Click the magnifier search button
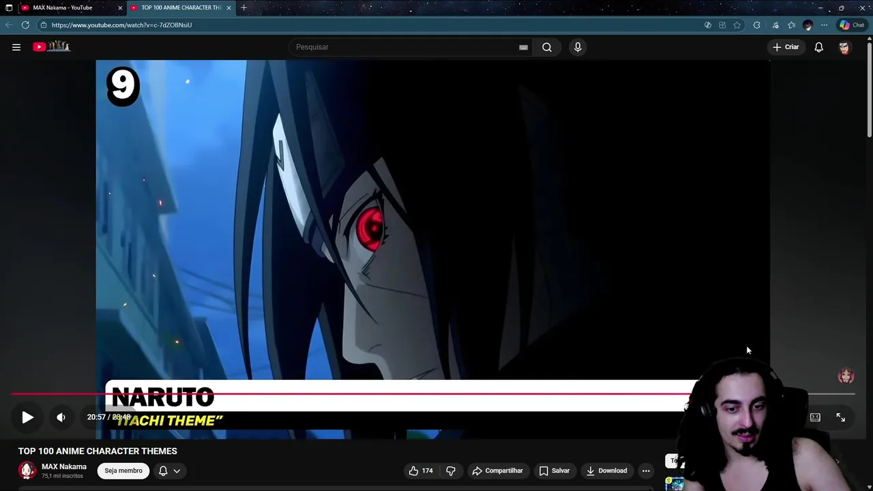Screen dimensions: 873x491 [x=547, y=47]
